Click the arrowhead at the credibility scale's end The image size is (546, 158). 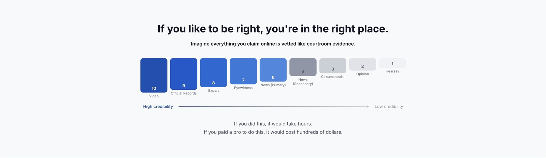[x=368, y=107]
